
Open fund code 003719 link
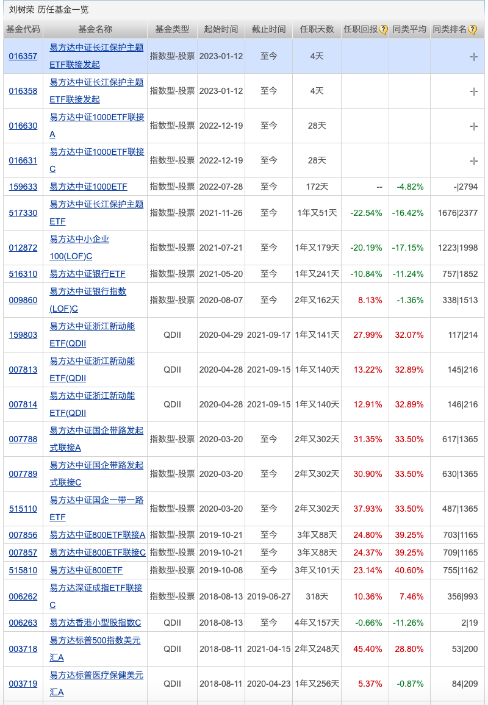click(x=23, y=684)
